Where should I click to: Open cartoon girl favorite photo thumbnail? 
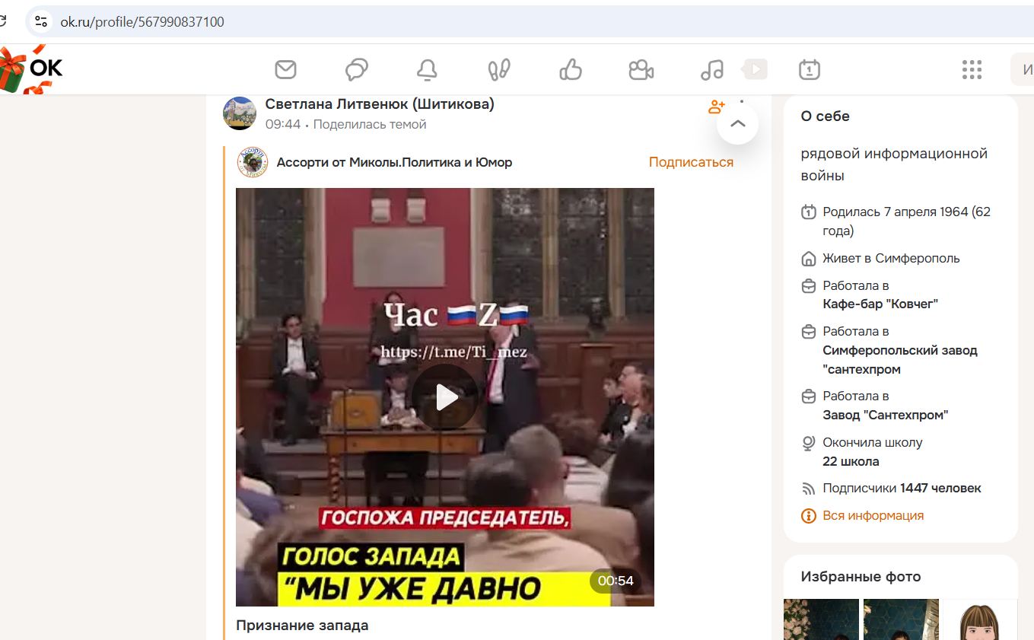click(980, 619)
